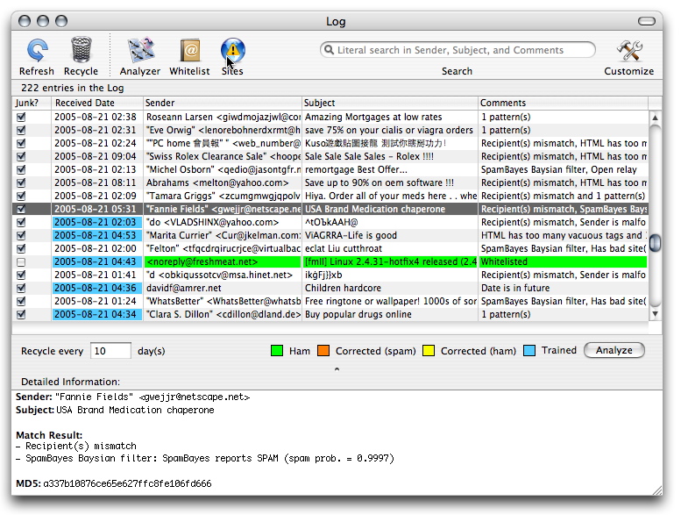Open the Customize toolbar icon
The height and width of the screenshot is (515, 681).
coord(628,51)
